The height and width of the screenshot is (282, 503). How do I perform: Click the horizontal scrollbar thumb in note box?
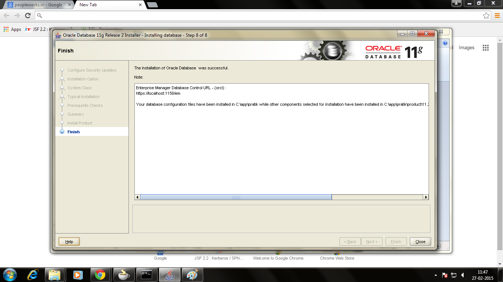(x=236, y=197)
